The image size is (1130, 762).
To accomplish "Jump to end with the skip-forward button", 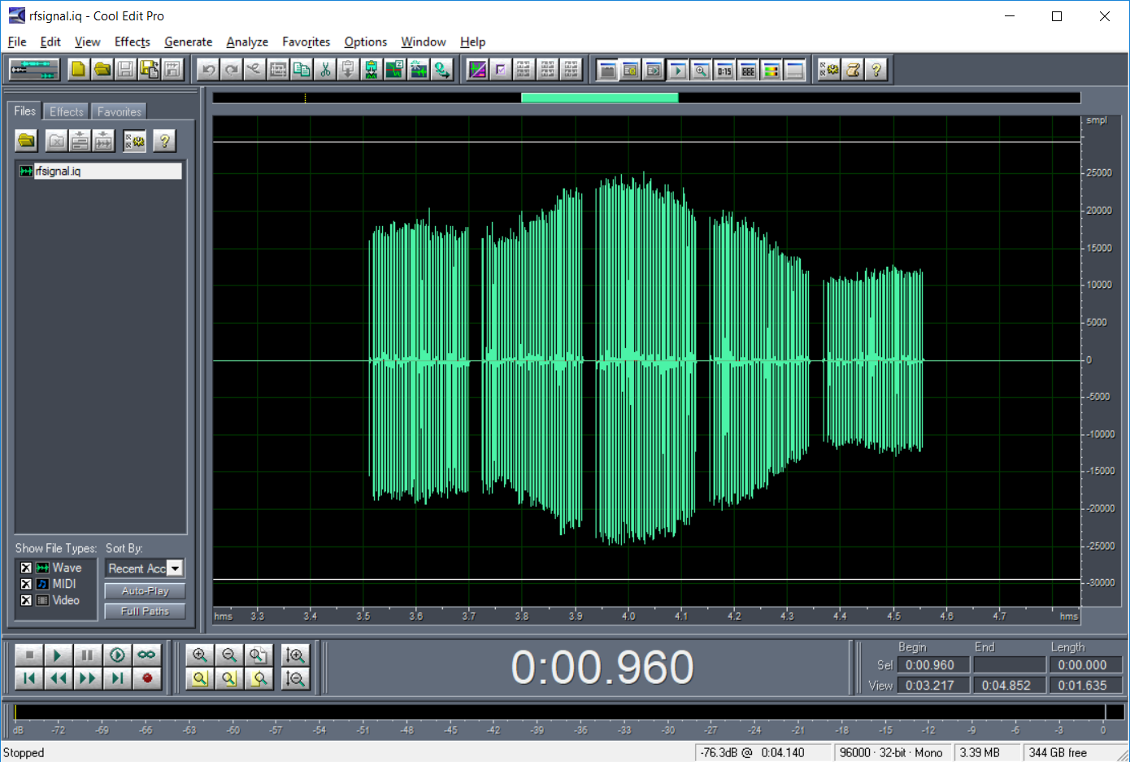I will [x=117, y=678].
